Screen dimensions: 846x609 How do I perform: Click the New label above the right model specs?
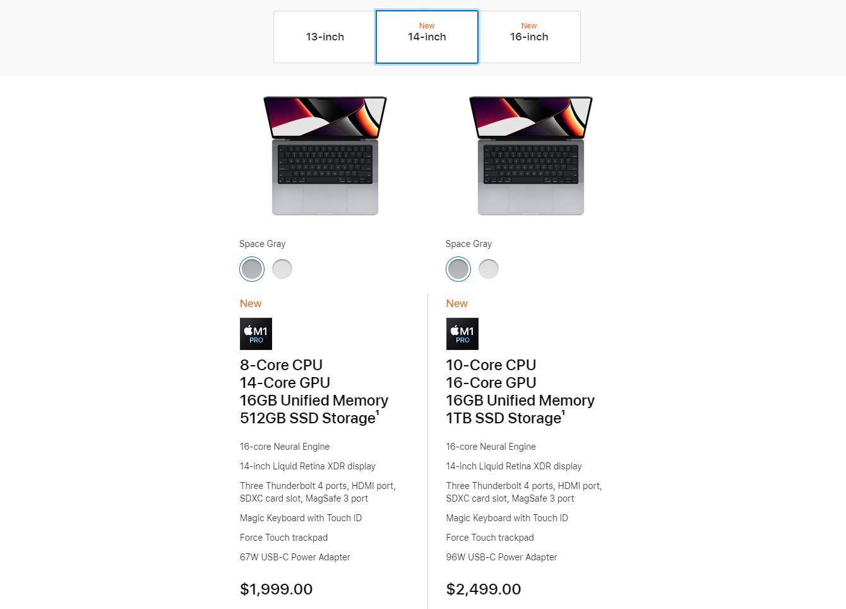click(x=456, y=303)
